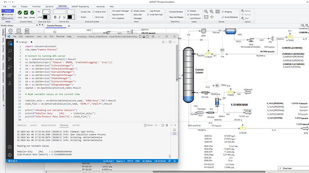
Task: Open VS Code Accounts icon
Action: click(x=10, y=147)
